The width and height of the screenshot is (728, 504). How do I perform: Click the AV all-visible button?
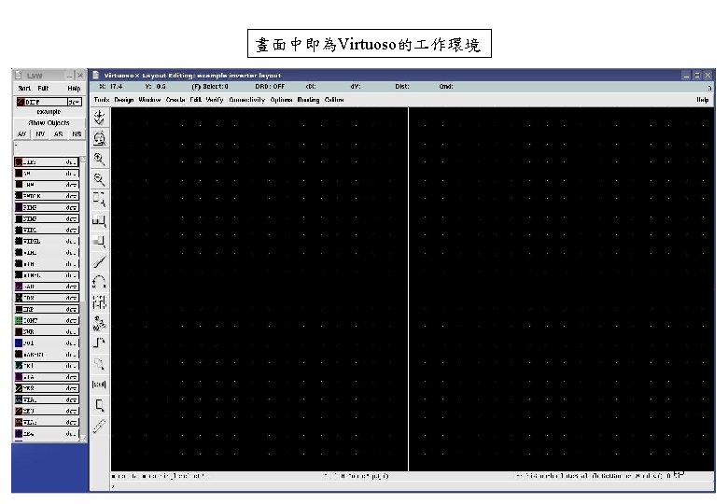[21, 134]
